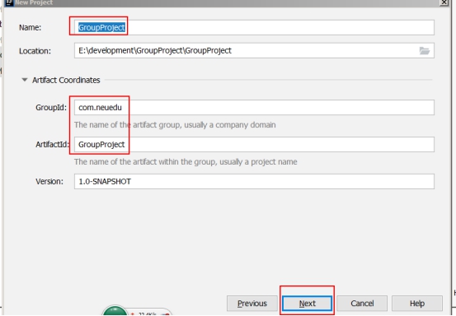The image size is (456, 316).
Task: Click the Version label
Action: coord(49,182)
